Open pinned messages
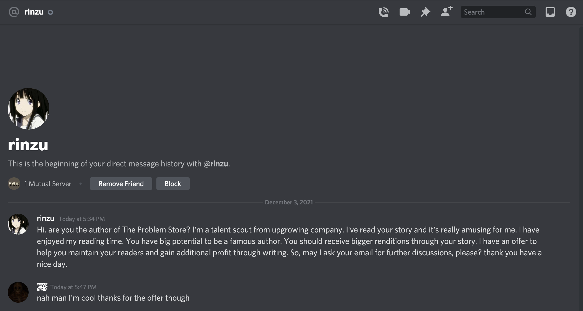583x311 pixels. pos(426,12)
